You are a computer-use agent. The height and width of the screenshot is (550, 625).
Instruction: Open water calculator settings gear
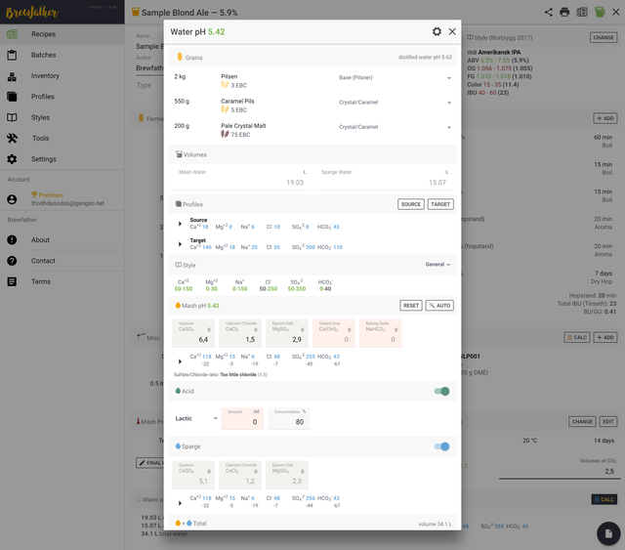pyautogui.click(x=437, y=32)
